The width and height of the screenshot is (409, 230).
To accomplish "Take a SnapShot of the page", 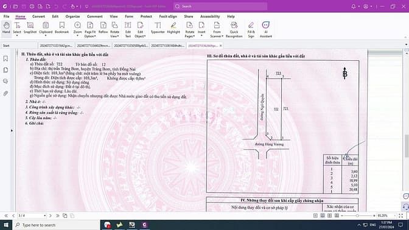I will (x=30, y=27).
